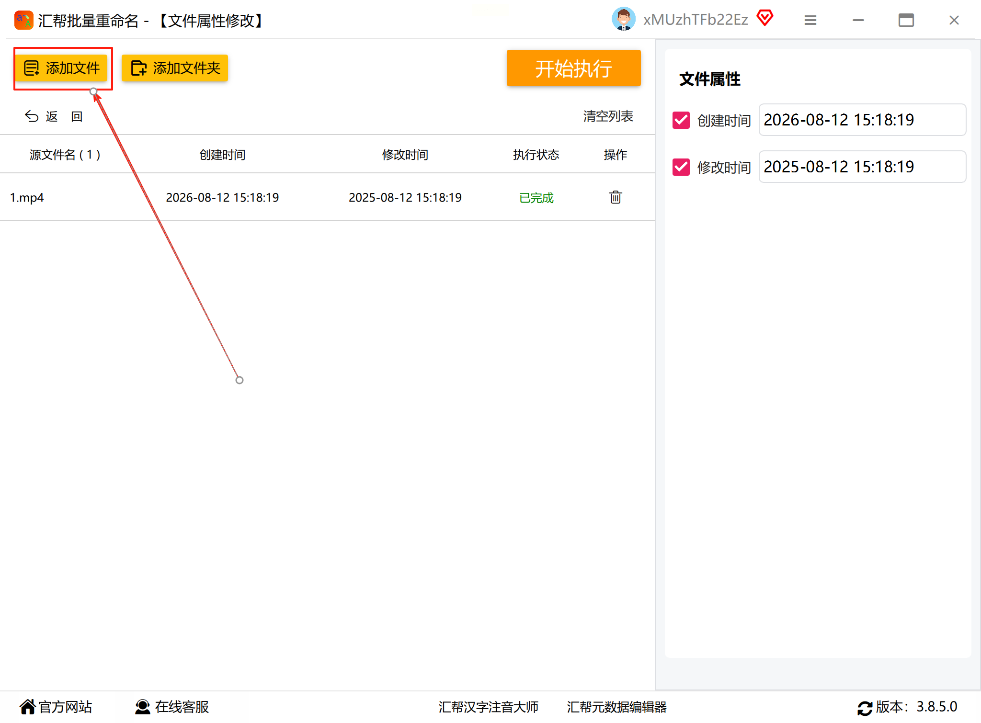The width and height of the screenshot is (981, 723).
Task: Click 清空列表 to clear list
Action: click(x=608, y=116)
